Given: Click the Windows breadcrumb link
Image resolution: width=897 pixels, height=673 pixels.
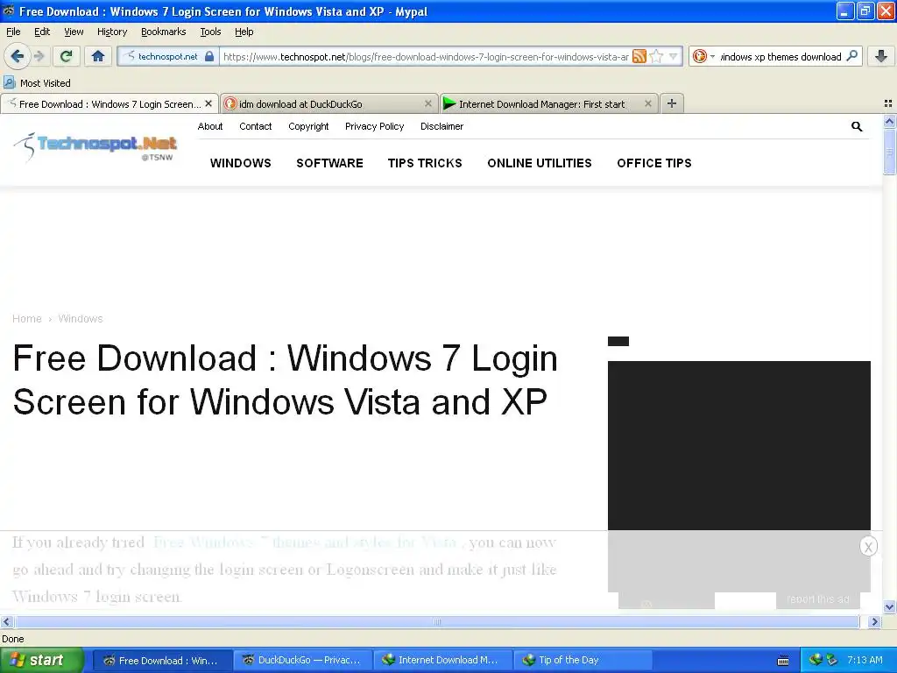Looking at the screenshot, I should click(x=80, y=319).
